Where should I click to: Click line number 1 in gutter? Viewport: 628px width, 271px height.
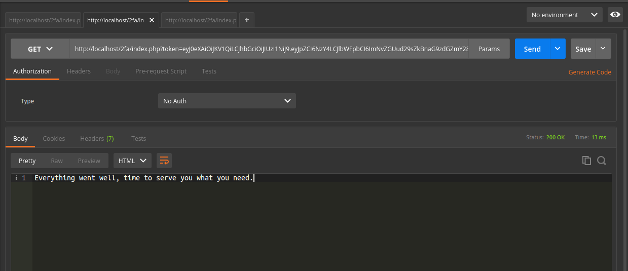[24, 178]
